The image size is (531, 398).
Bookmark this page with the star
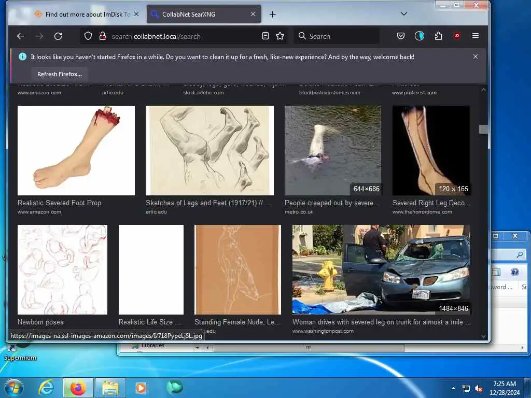(x=280, y=36)
